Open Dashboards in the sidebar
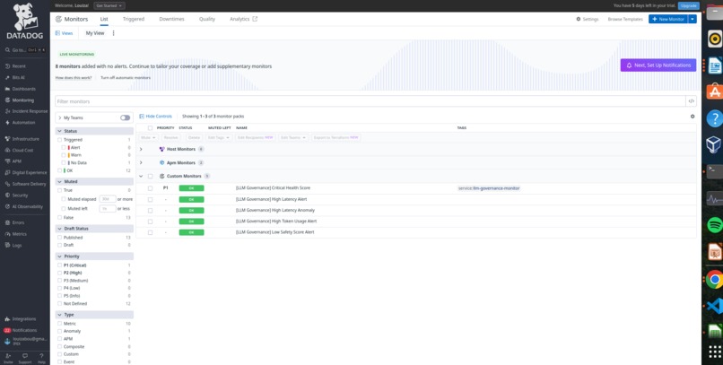Viewport: 723px width, 365px height. point(23,89)
